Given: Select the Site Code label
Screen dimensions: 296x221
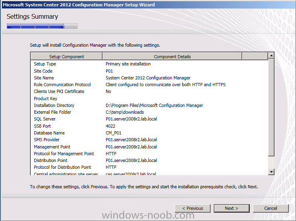Looking at the screenshot, I should pos(43,71).
